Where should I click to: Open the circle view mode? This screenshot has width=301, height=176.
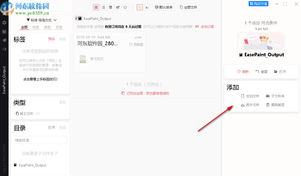(125, 7)
